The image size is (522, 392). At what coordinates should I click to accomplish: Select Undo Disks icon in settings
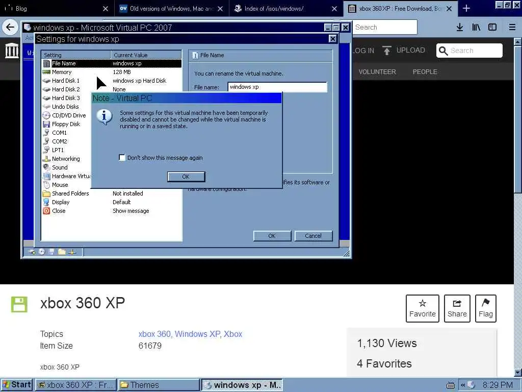pos(46,107)
